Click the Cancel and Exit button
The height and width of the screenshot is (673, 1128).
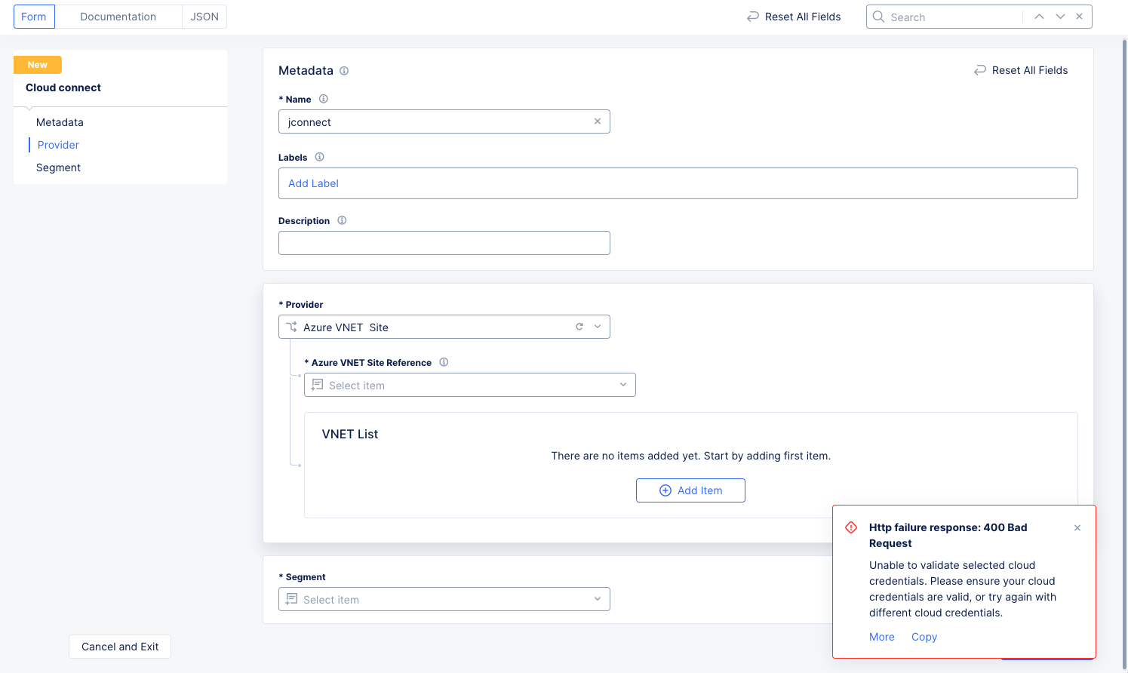(x=119, y=647)
